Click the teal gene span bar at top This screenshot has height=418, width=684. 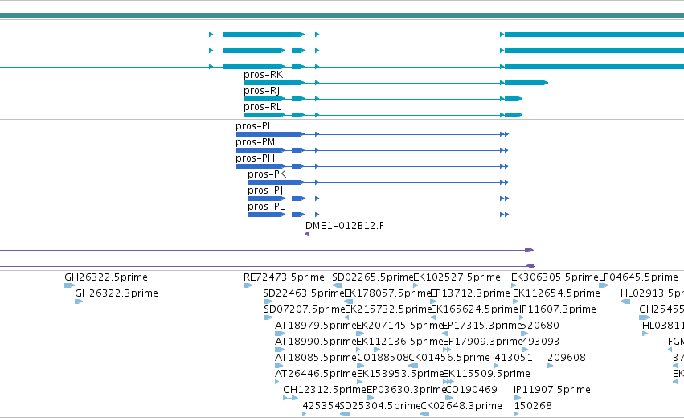pos(342,16)
